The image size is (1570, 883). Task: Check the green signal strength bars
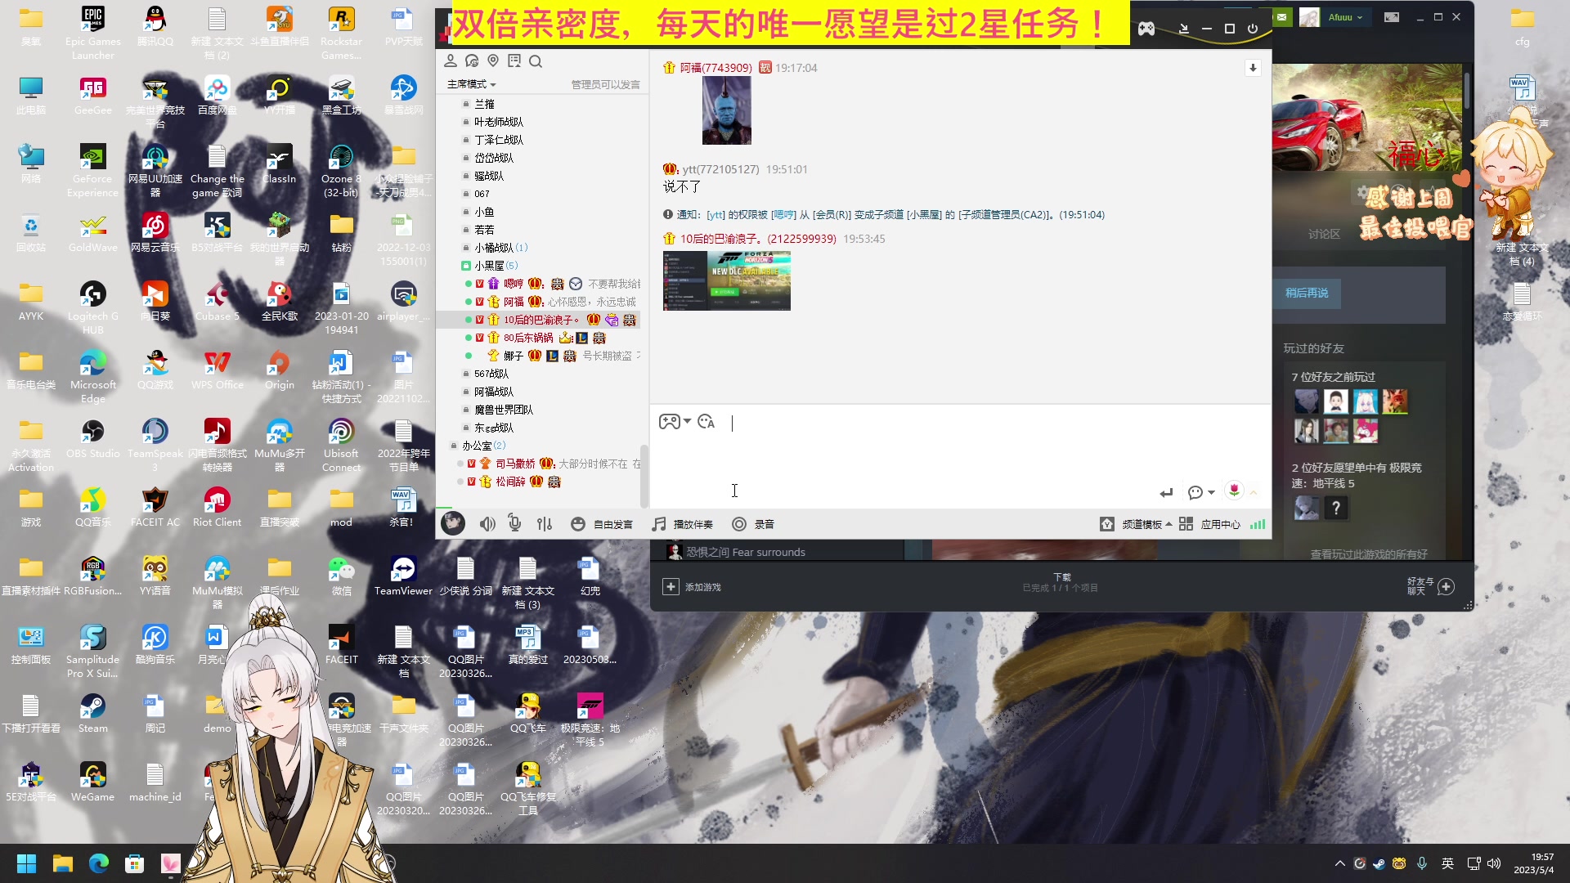pyautogui.click(x=1258, y=524)
